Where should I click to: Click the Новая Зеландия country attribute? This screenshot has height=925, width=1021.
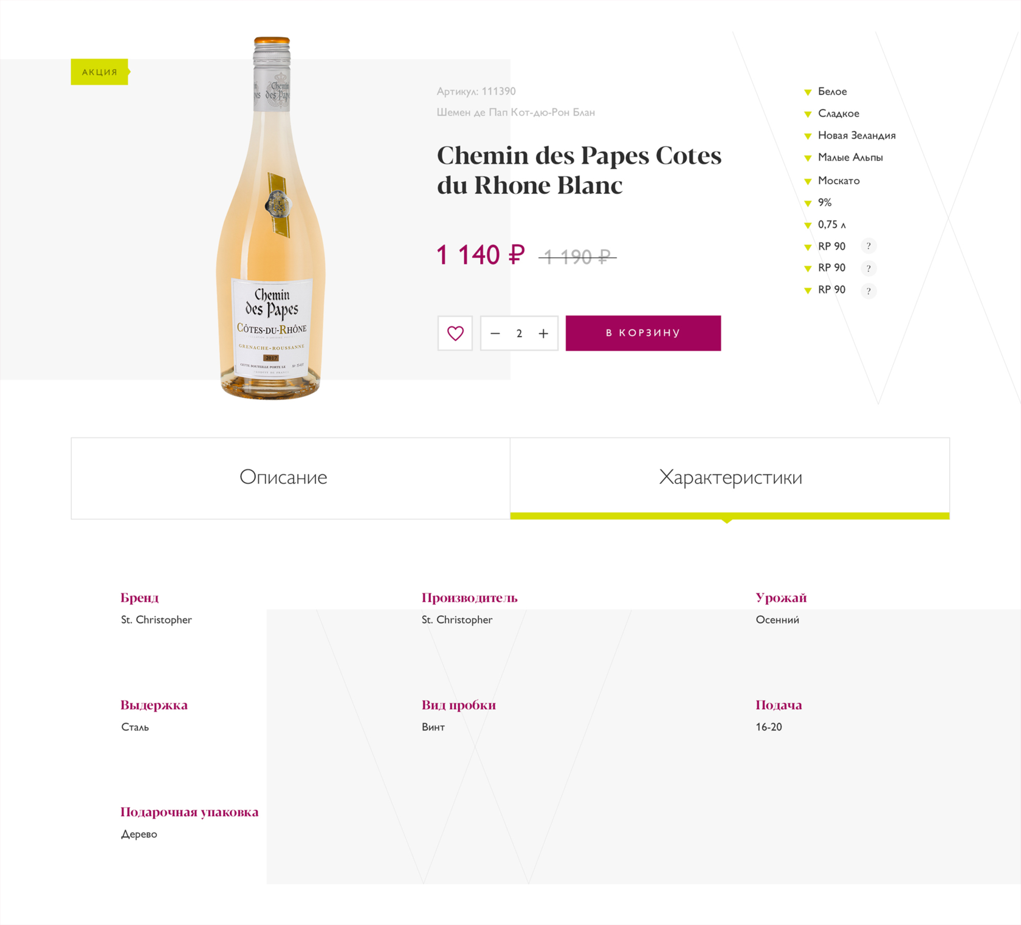tap(856, 136)
